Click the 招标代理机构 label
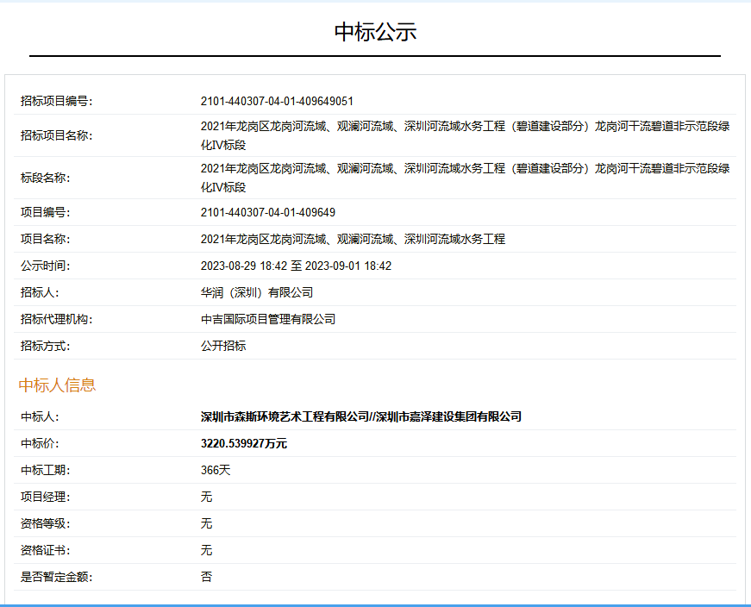The image size is (751, 607). coord(56,319)
